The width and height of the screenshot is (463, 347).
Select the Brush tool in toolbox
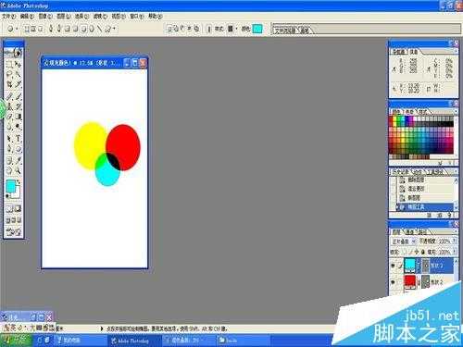tap(18, 96)
